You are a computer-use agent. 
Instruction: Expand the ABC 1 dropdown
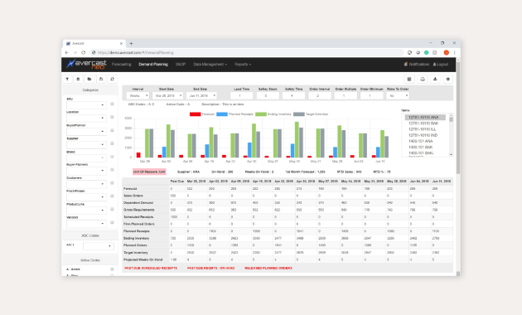(x=99, y=246)
